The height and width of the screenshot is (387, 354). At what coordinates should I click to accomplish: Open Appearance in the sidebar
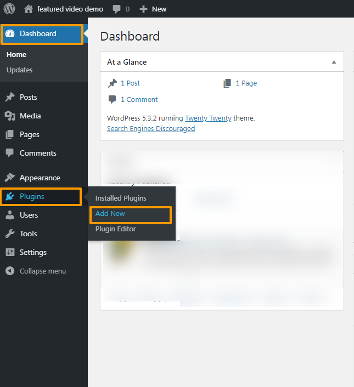tap(40, 178)
